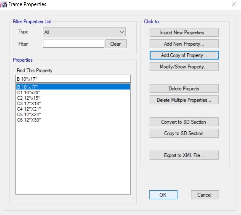Click the Import New Properties button

point(184,33)
